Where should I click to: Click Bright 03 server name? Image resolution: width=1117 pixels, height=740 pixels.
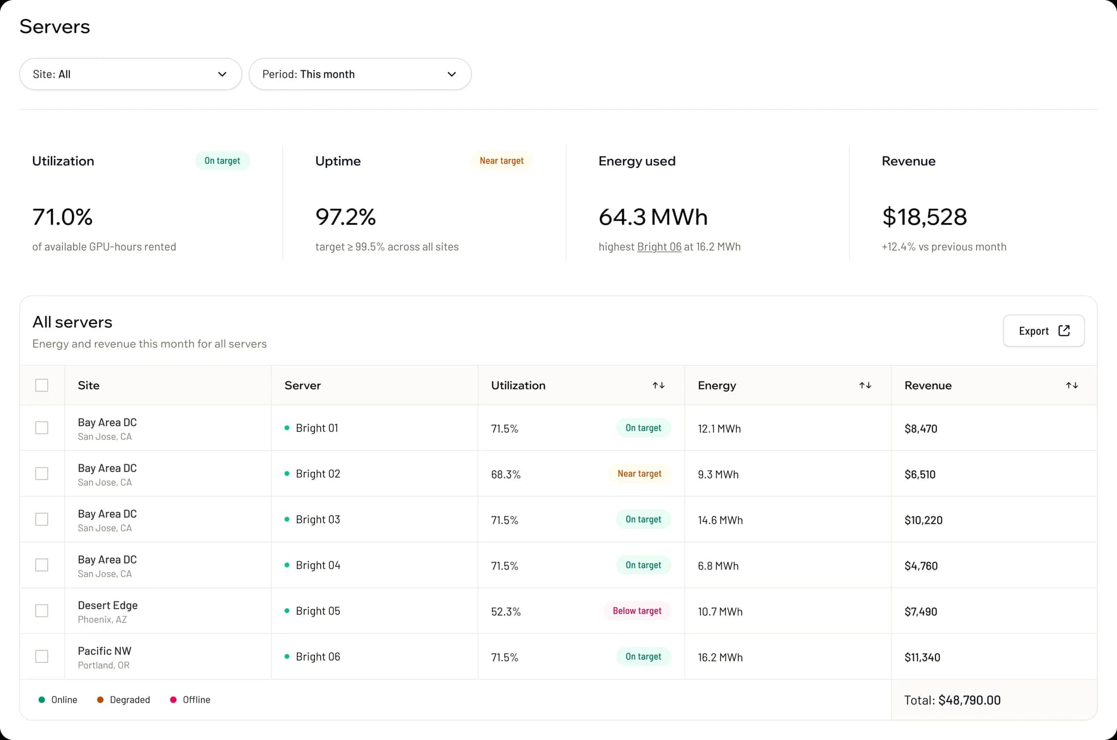pyautogui.click(x=318, y=519)
